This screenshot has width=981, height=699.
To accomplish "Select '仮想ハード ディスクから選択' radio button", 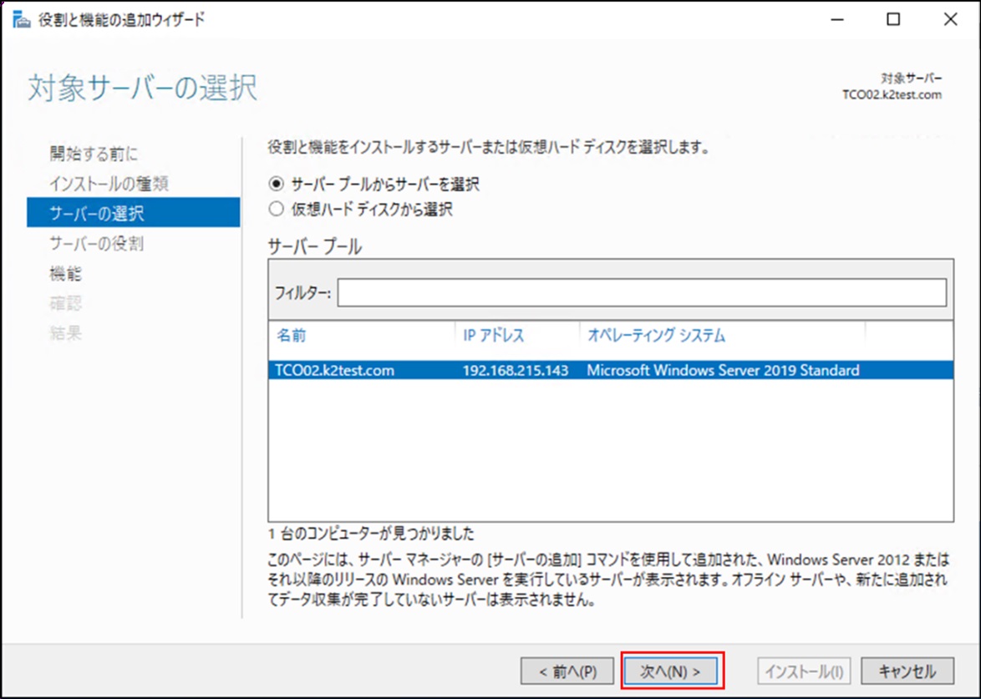I will (277, 210).
